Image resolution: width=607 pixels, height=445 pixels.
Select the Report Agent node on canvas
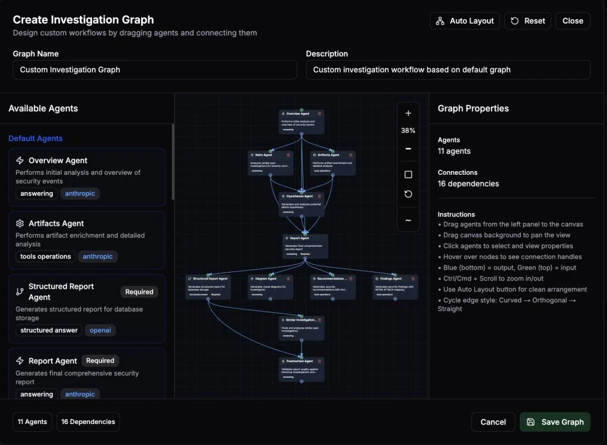tap(305, 246)
